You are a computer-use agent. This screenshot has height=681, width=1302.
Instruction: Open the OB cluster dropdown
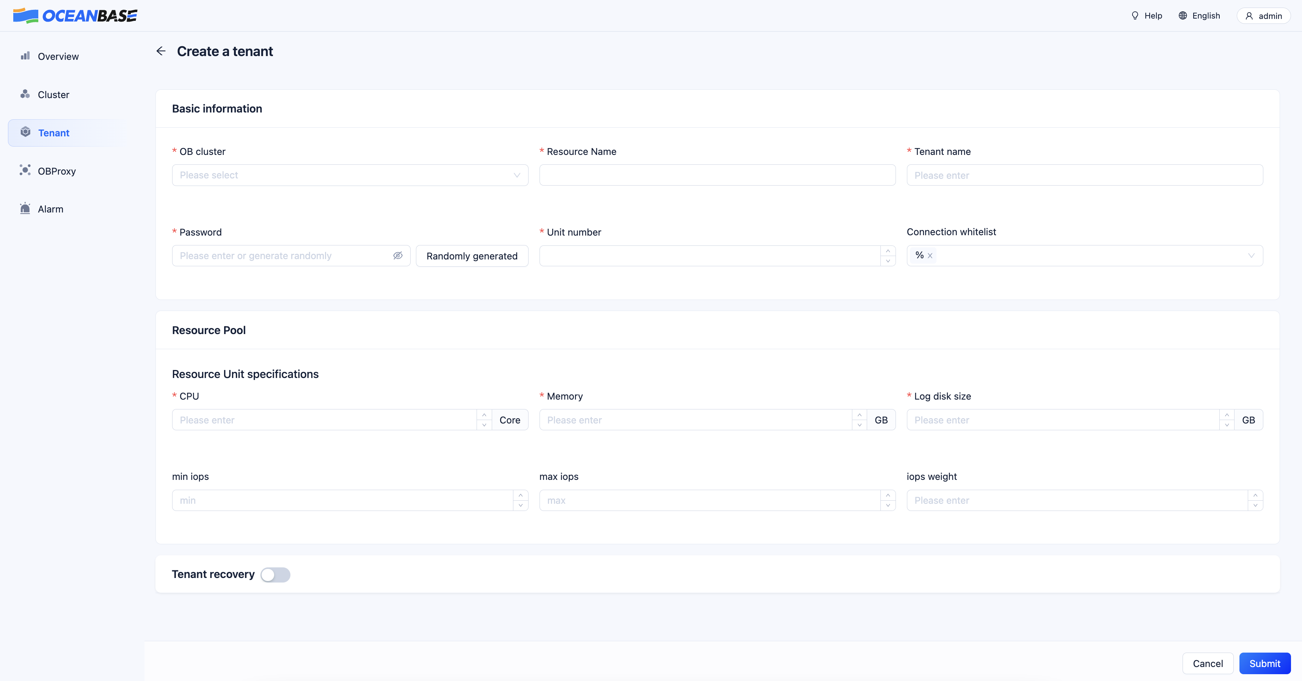pos(350,175)
